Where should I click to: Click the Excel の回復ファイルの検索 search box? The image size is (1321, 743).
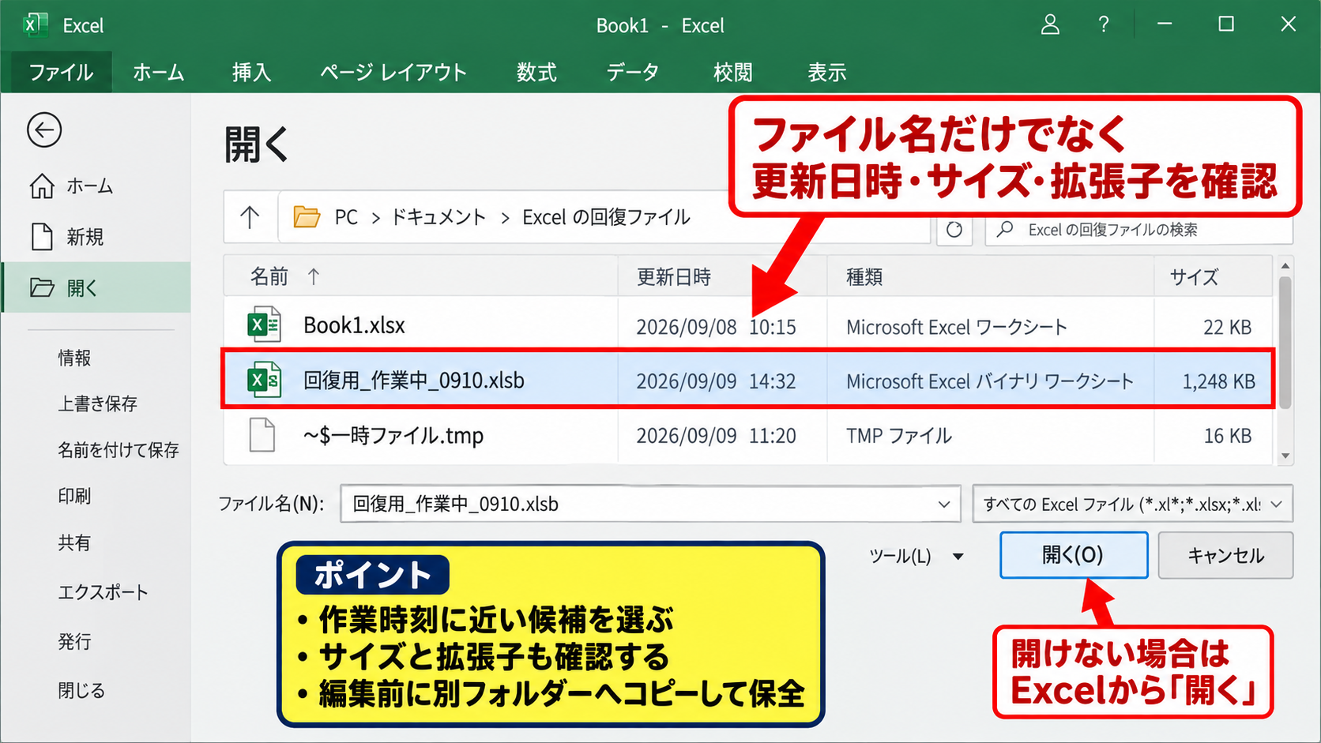point(1138,230)
